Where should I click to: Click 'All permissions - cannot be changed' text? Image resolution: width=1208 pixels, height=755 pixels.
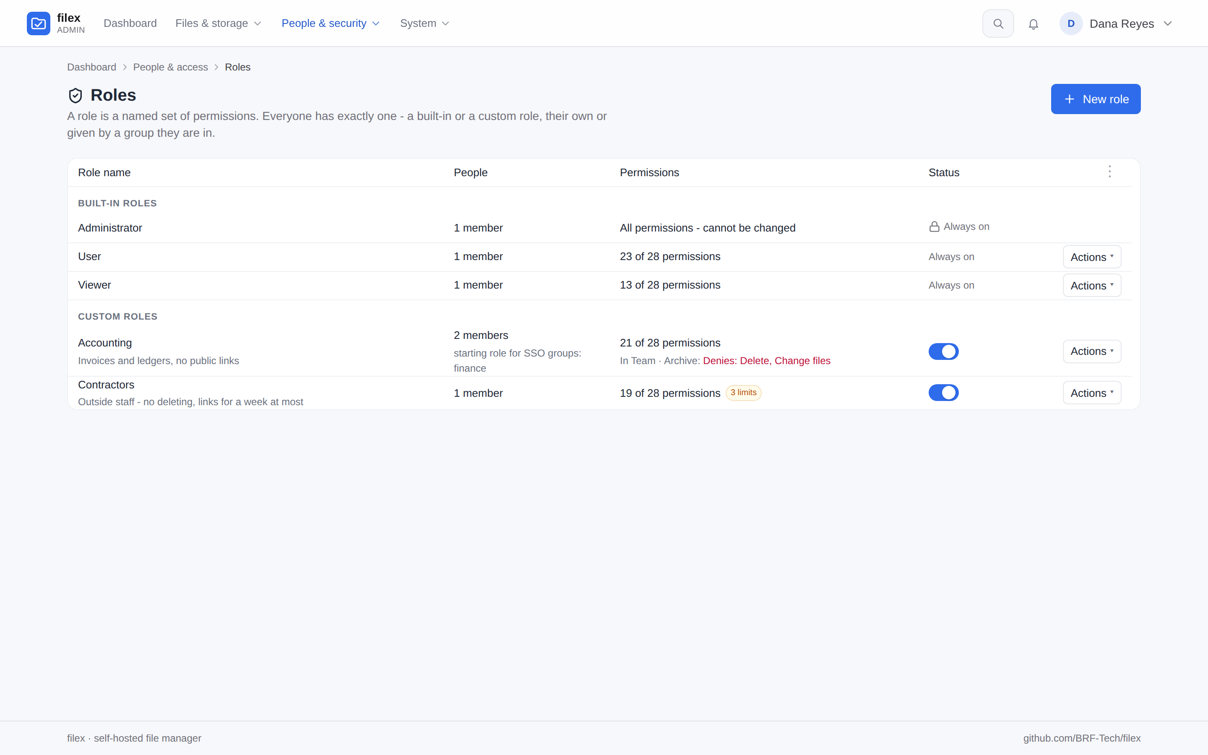tap(708, 228)
